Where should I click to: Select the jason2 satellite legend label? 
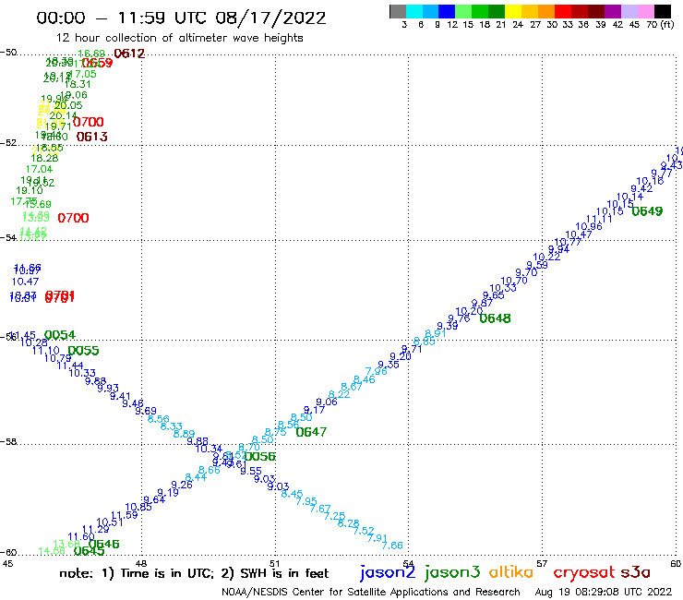pyautogui.click(x=388, y=573)
